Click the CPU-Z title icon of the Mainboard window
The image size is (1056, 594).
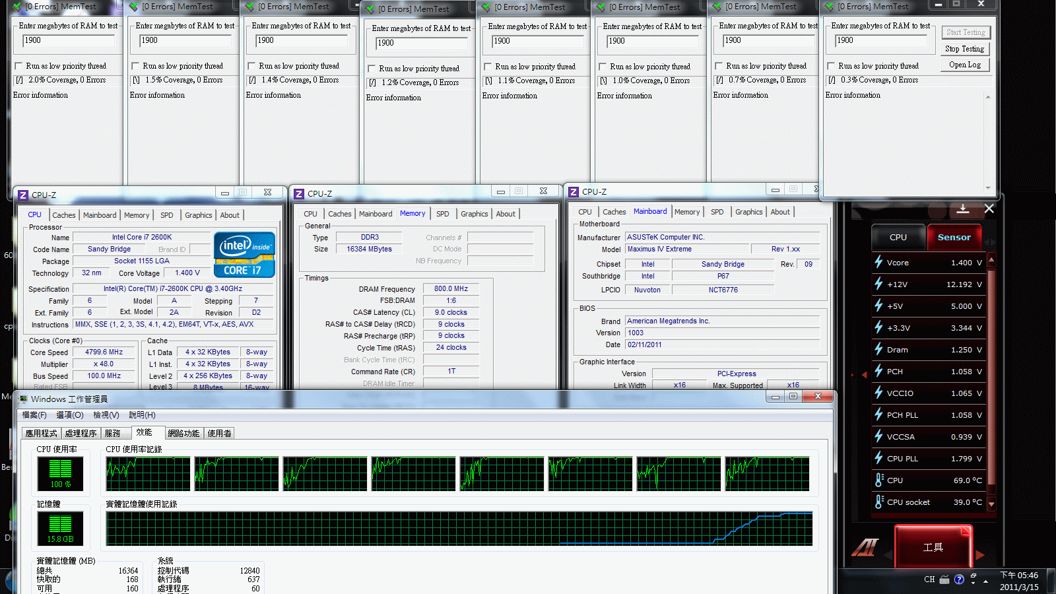pos(574,191)
